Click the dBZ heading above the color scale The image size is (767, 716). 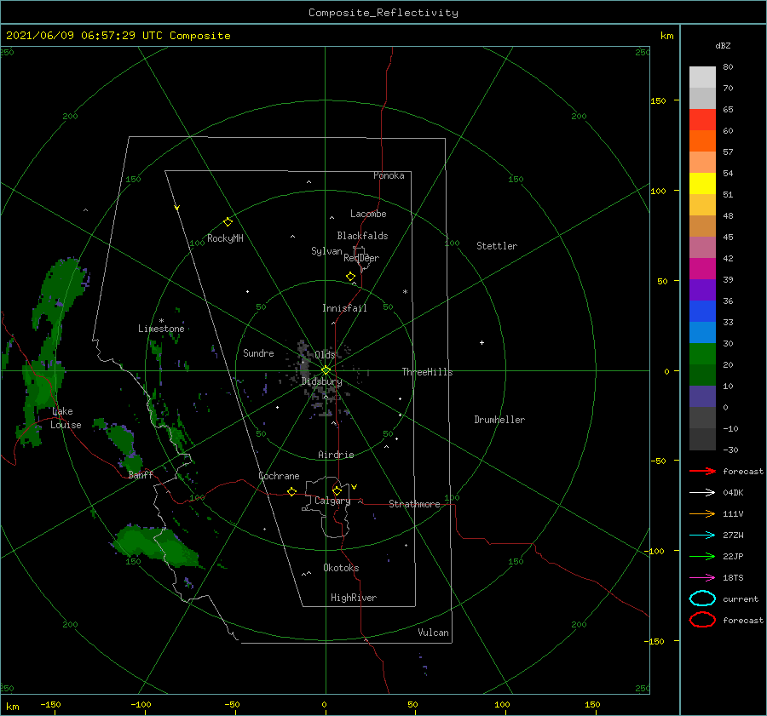(x=723, y=45)
